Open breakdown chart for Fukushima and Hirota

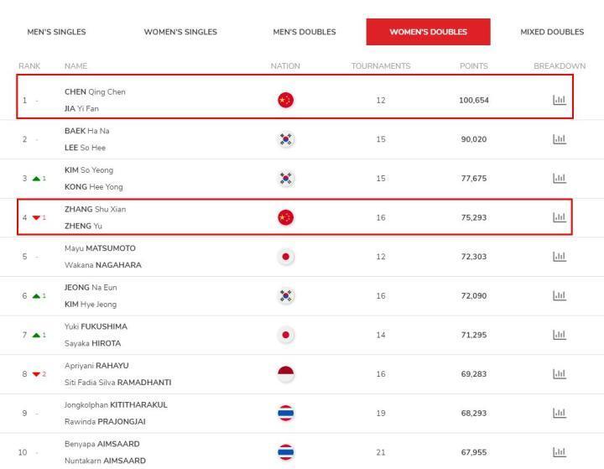(x=559, y=335)
